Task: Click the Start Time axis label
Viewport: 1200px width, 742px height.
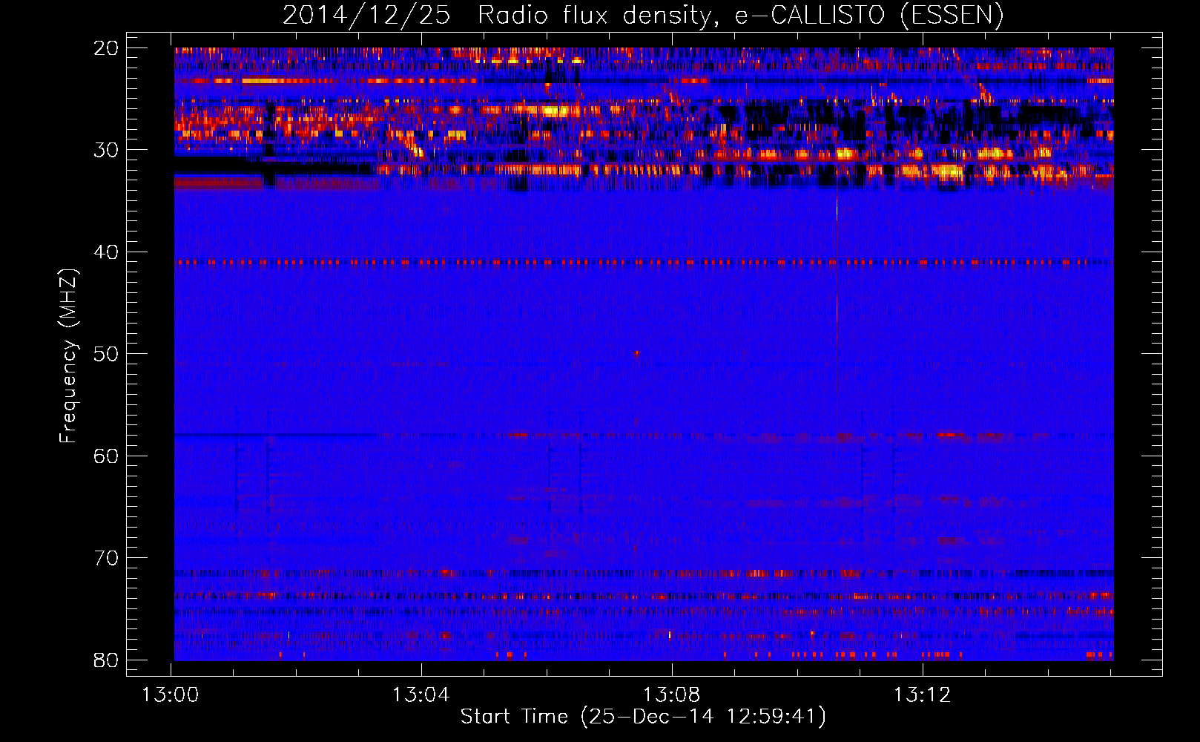Action: point(643,717)
